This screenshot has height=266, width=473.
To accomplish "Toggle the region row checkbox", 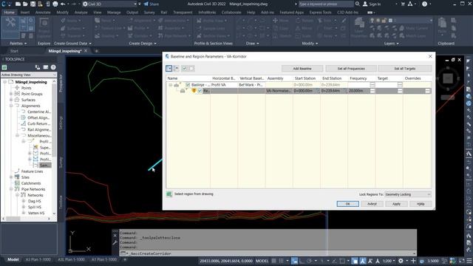I will point(200,91).
